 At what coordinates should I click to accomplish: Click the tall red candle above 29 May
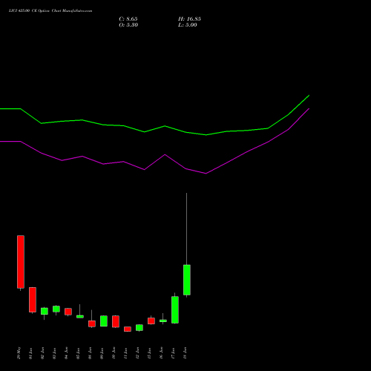21,262
